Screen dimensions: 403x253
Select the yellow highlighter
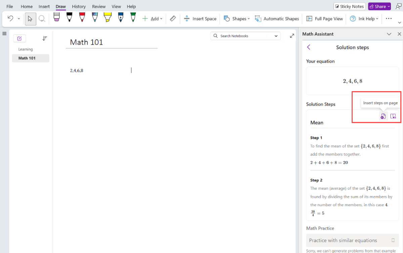pos(107,18)
